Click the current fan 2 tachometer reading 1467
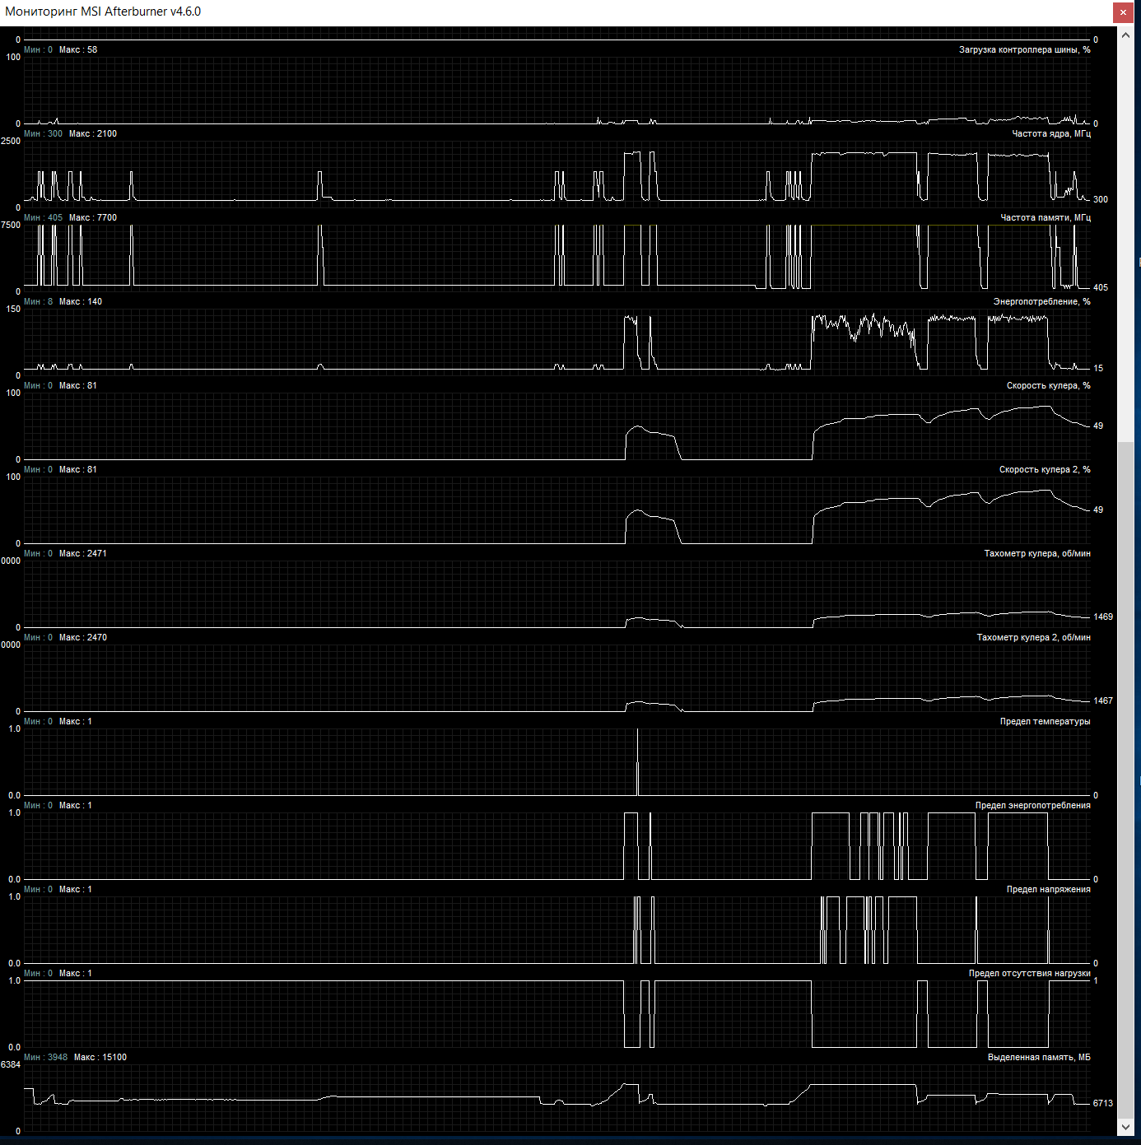The width and height of the screenshot is (1141, 1145). [x=1103, y=700]
